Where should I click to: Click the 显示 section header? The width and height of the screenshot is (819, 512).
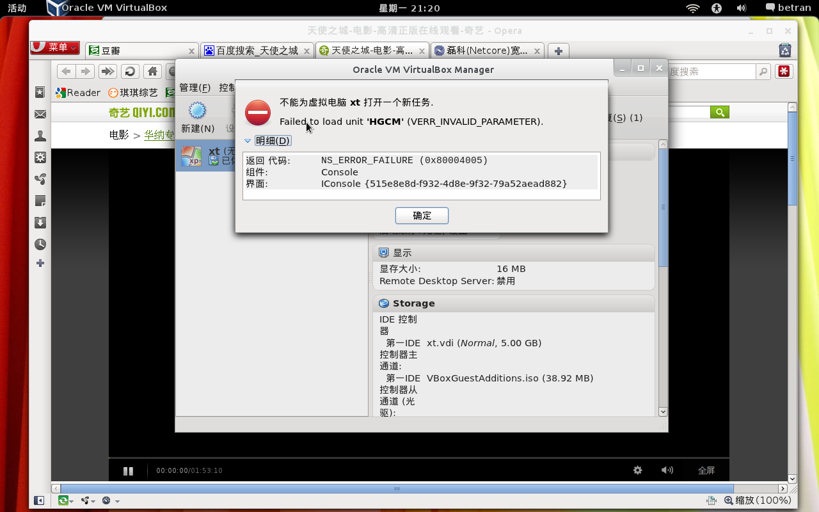coord(513,253)
